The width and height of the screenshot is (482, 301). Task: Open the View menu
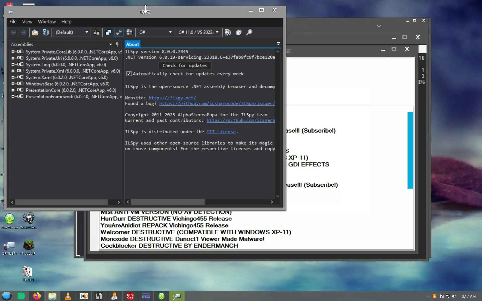(x=27, y=22)
